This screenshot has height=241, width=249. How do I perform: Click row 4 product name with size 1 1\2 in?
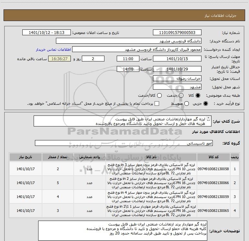pos(151,211)
